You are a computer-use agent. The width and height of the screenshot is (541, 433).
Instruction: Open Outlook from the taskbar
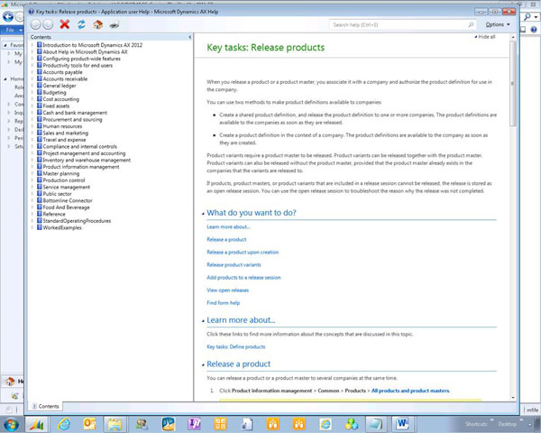pyautogui.click(x=89, y=424)
